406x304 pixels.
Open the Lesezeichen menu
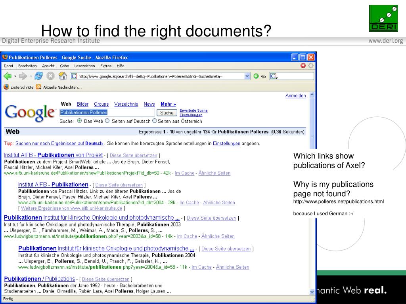tap(84, 66)
